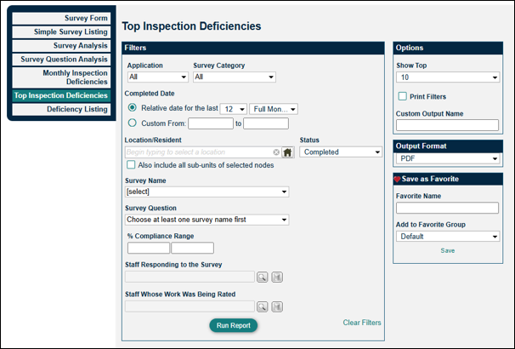
Task: Click the Custom date 'to' end field
Action: [x=266, y=123]
